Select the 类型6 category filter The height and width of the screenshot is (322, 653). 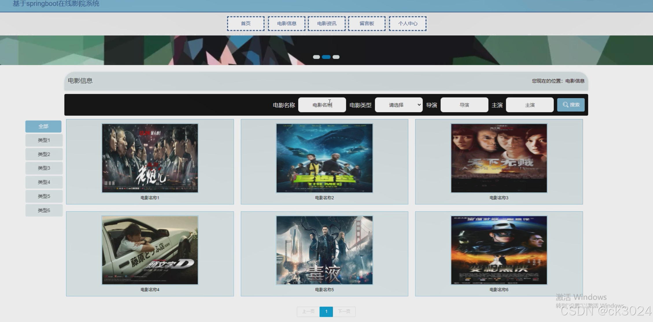click(x=44, y=210)
